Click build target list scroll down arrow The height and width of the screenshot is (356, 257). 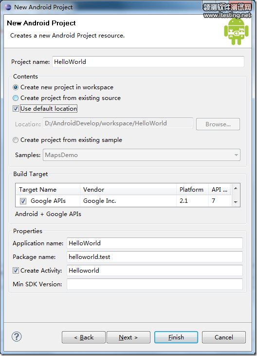236,202
